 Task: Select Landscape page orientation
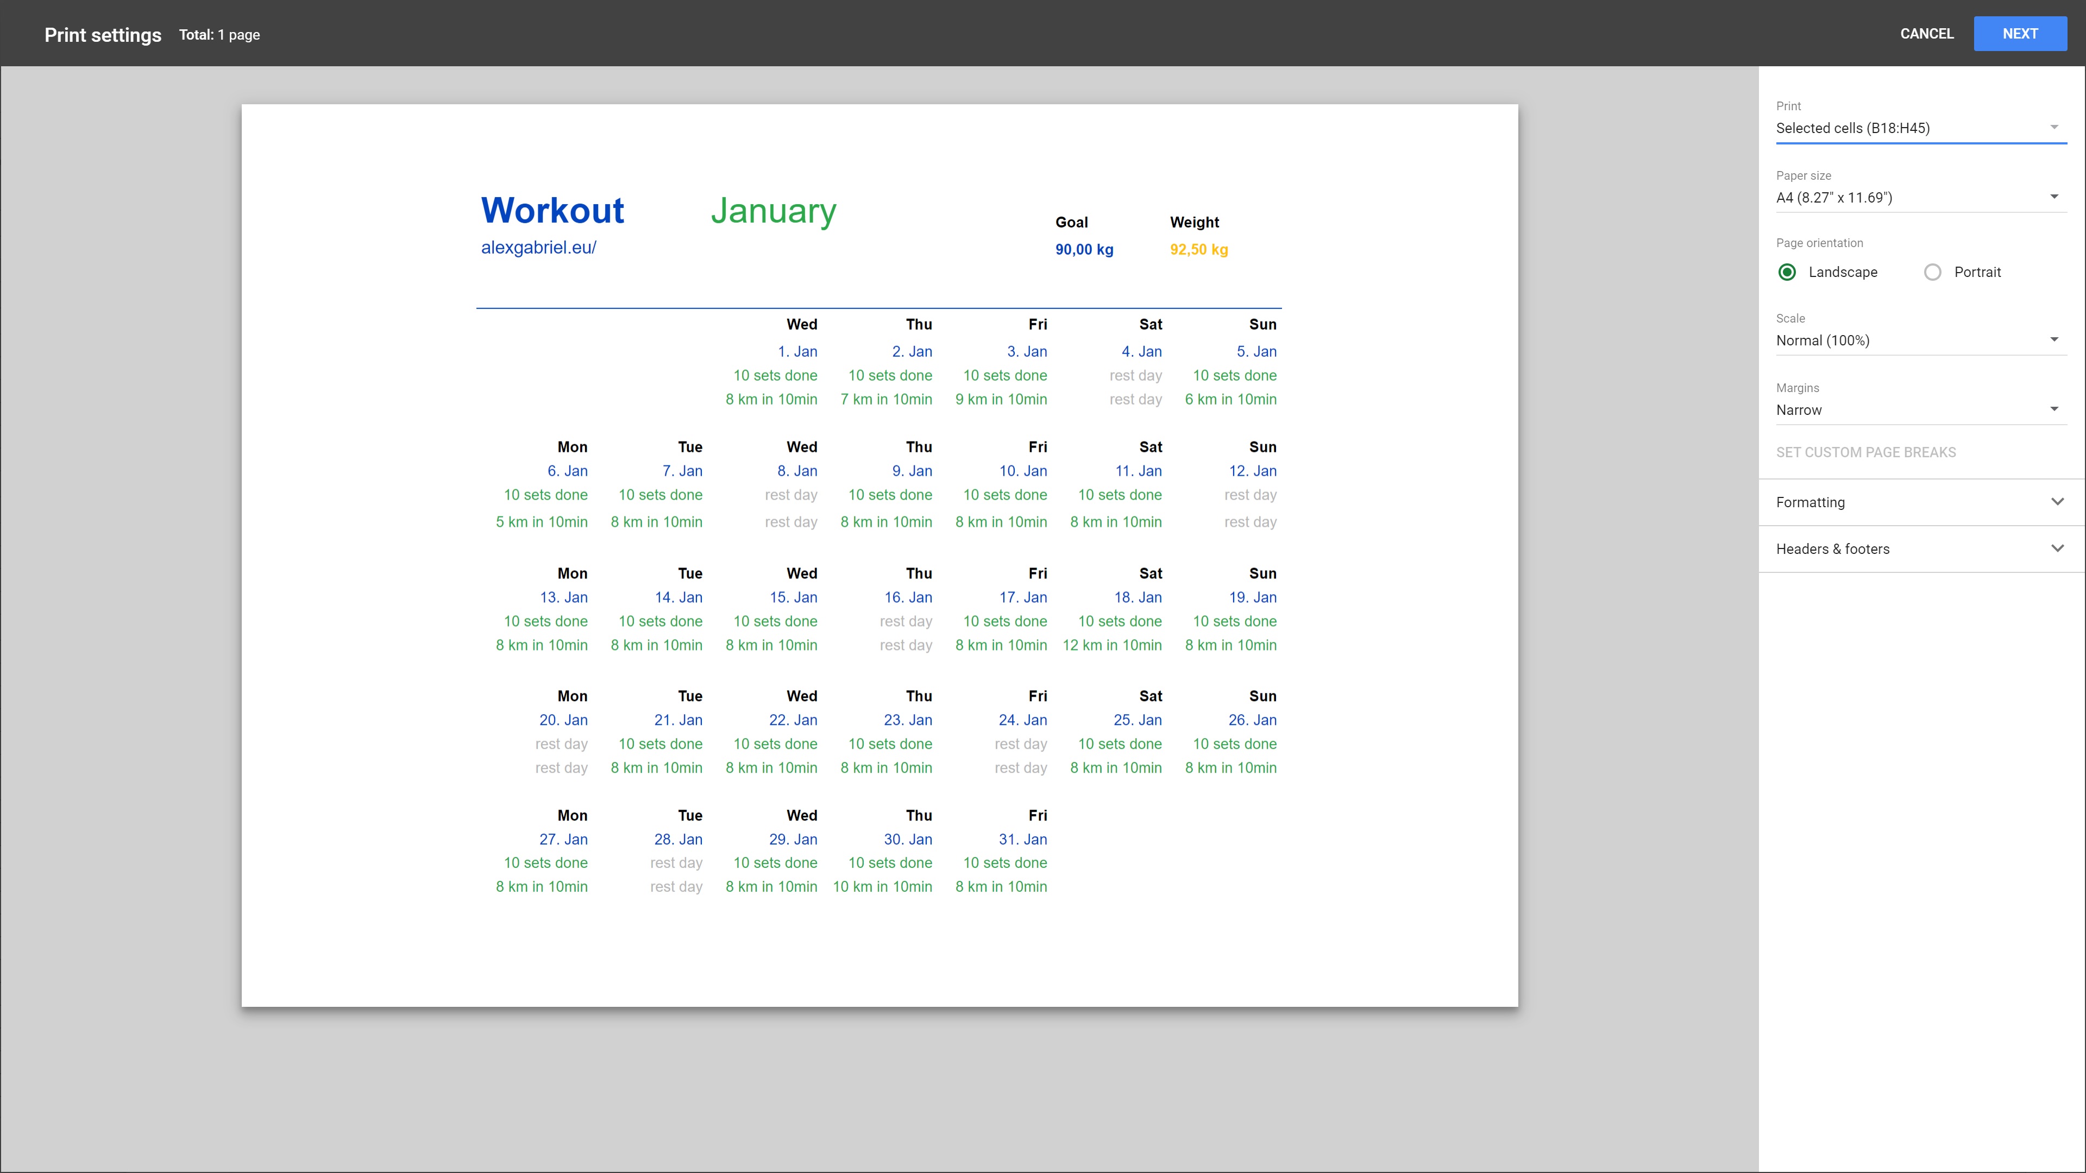(x=1787, y=272)
